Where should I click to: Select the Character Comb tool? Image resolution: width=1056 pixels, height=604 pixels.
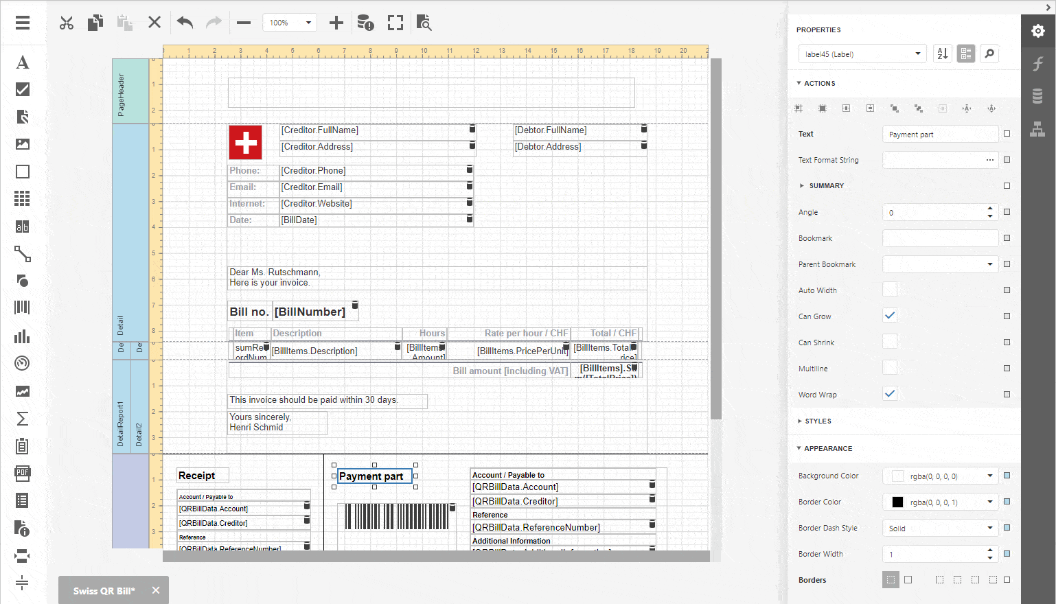pos(23,226)
